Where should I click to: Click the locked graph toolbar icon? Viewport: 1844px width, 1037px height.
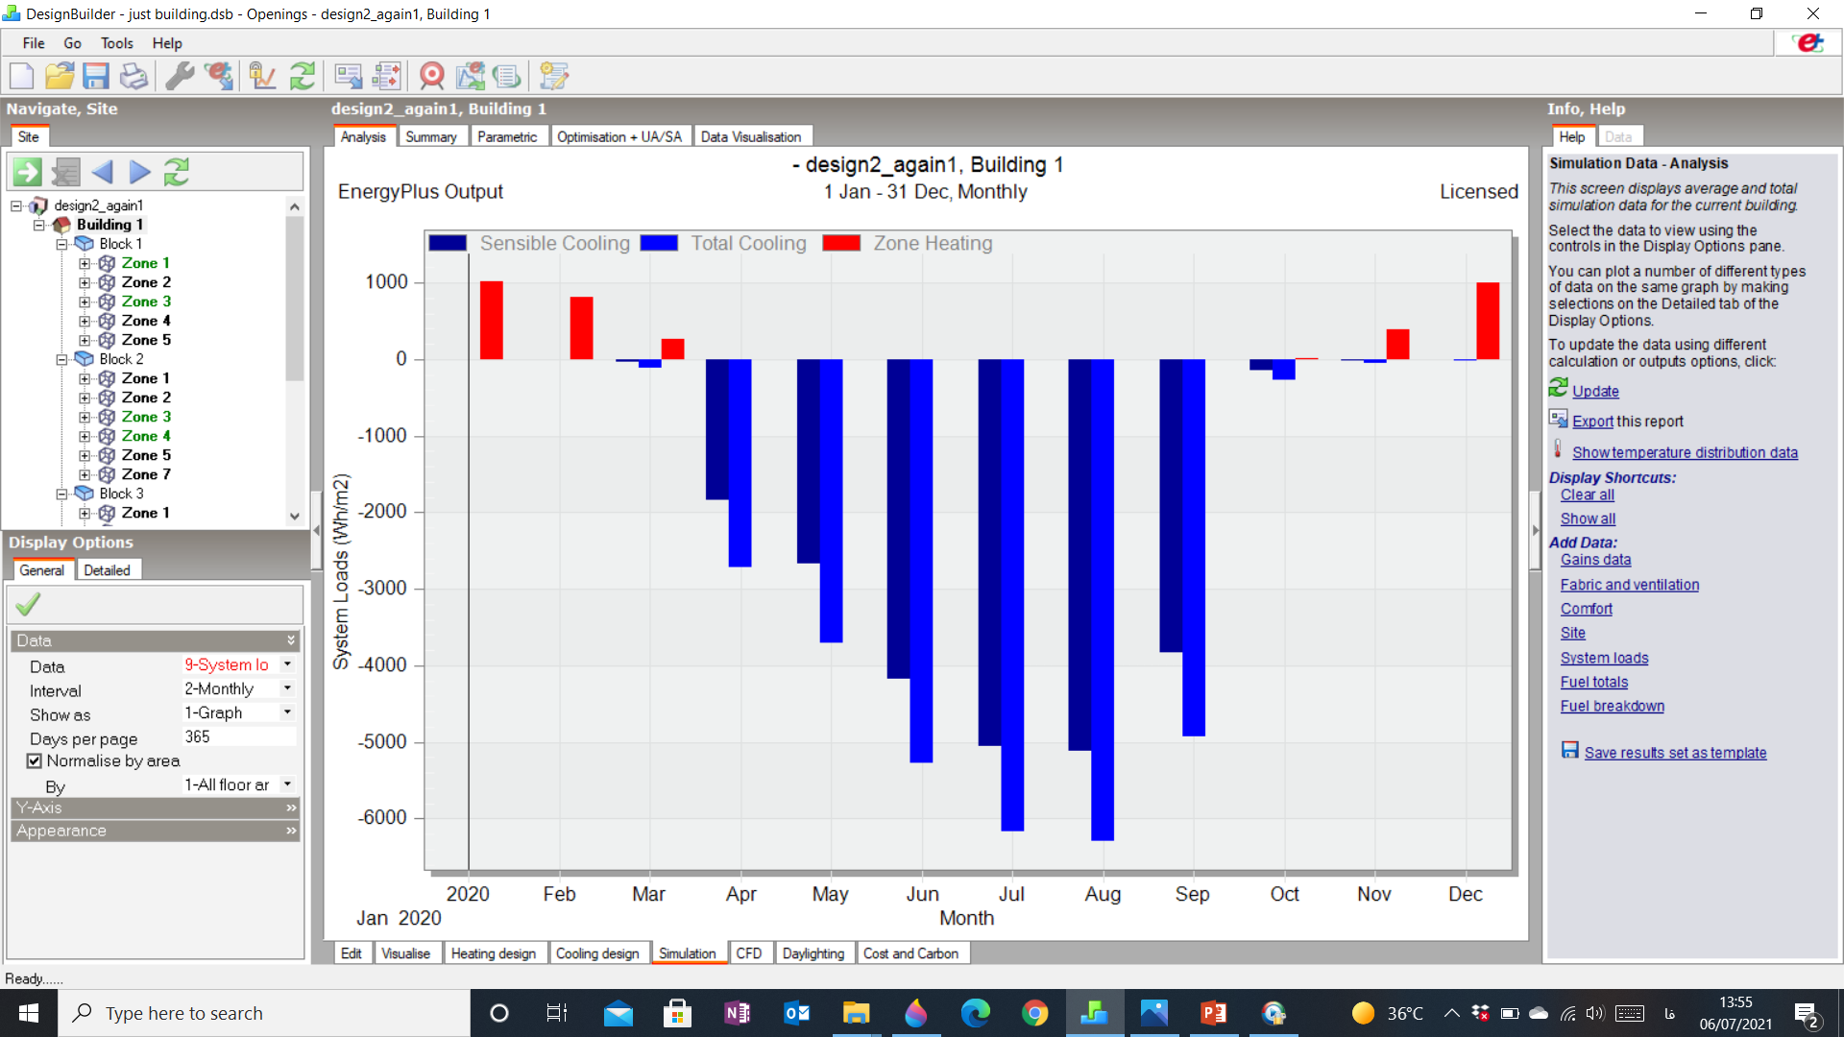(262, 76)
